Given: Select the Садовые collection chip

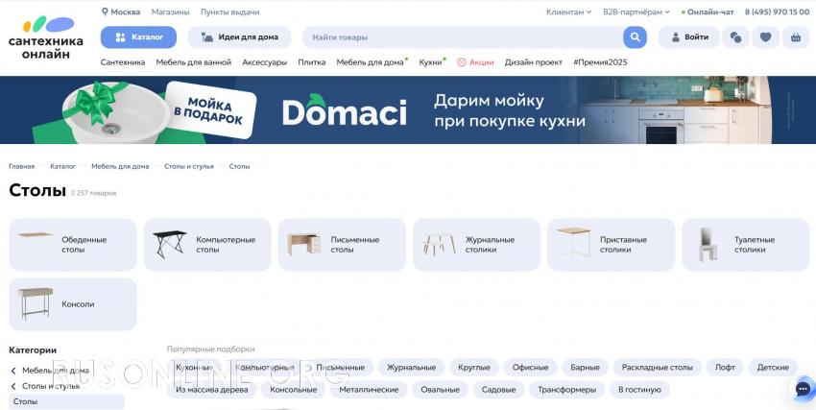Looking at the screenshot, I should click(498, 390).
